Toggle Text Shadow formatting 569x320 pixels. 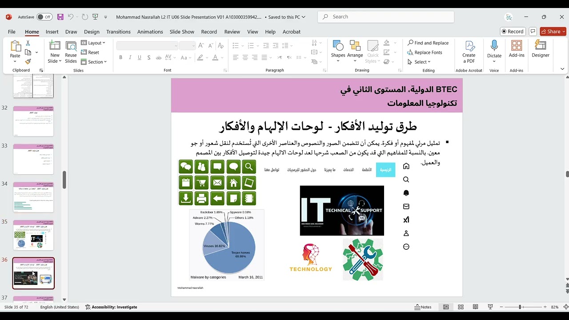[x=148, y=58]
